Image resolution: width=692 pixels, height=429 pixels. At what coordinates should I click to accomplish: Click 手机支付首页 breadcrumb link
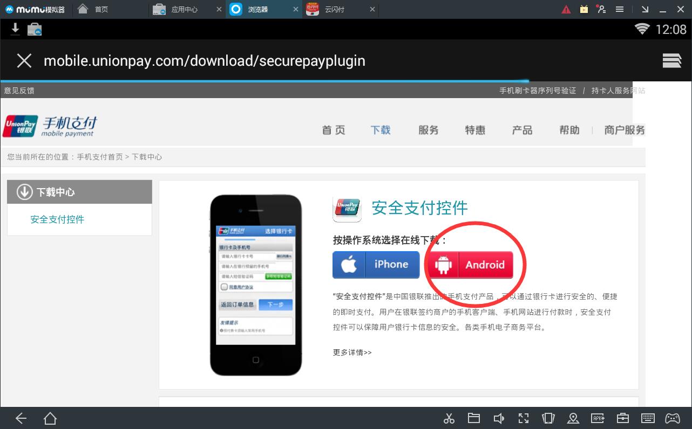pos(100,157)
